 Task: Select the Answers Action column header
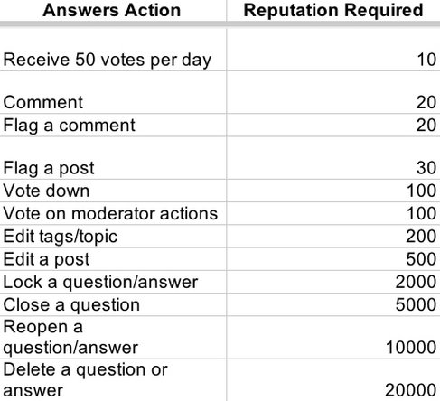(x=113, y=11)
